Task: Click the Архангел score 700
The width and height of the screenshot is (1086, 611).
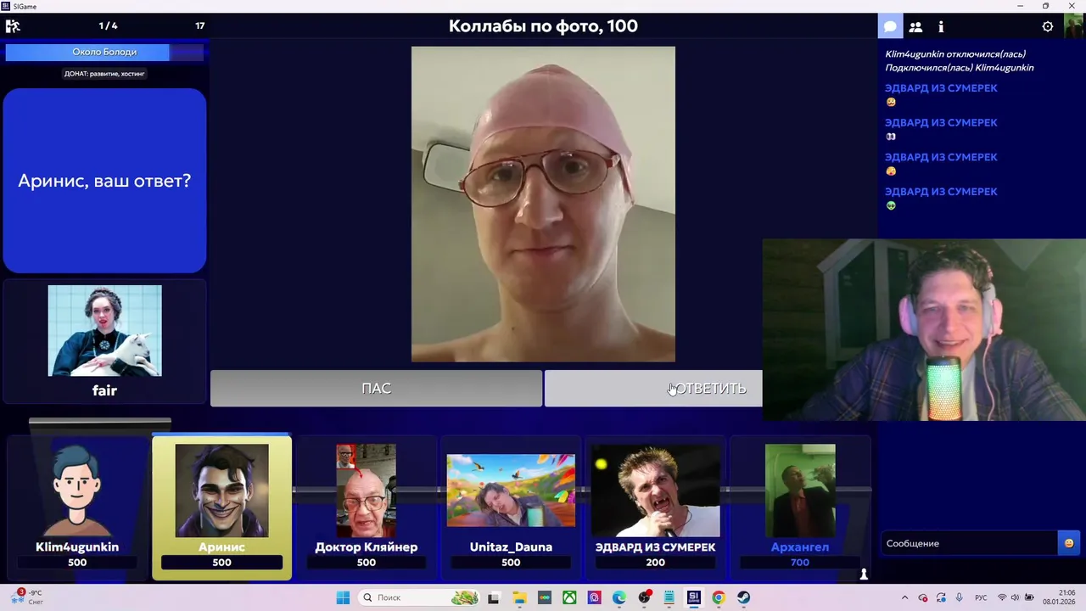Action: pyautogui.click(x=800, y=563)
